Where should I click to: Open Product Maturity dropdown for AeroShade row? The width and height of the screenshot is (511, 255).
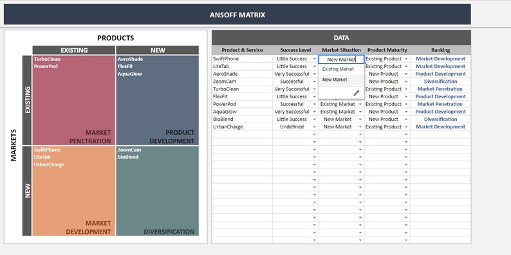pos(406,74)
